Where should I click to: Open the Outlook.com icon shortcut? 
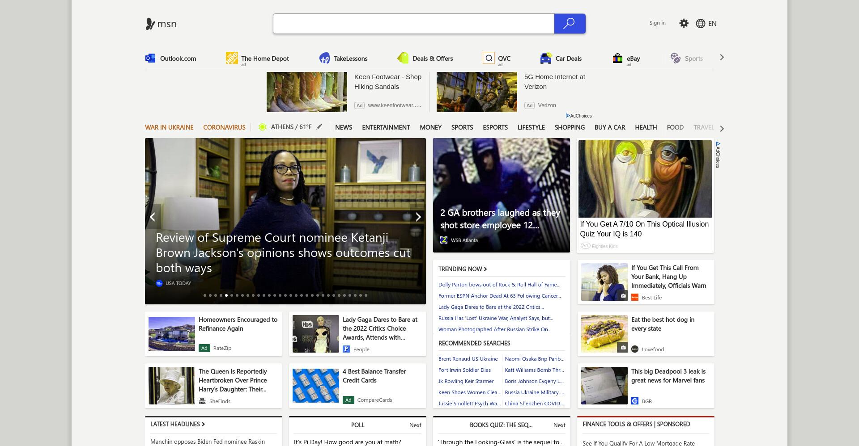150,58
